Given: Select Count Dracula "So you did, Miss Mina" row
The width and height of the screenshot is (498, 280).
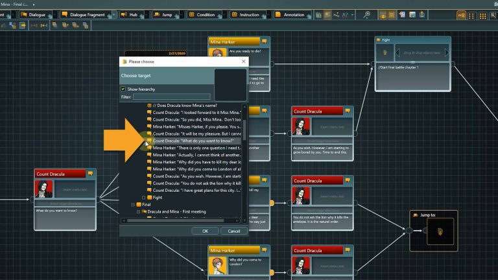Looking at the screenshot, I should [x=194, y=120].
